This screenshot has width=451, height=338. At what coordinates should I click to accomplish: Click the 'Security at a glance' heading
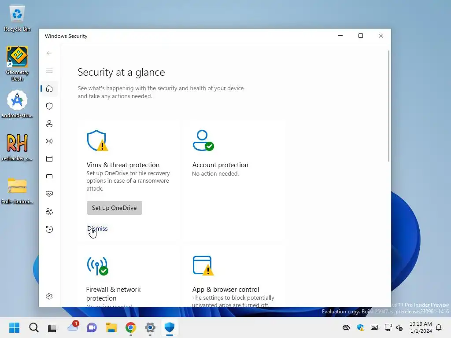coord(121,72)
